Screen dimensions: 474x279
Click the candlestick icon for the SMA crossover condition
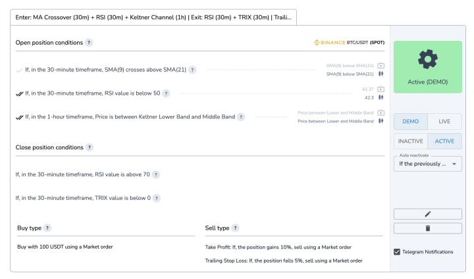tap(381, 74)
